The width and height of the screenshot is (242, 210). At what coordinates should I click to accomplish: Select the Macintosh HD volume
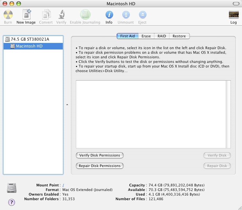(x=29, y=46)
